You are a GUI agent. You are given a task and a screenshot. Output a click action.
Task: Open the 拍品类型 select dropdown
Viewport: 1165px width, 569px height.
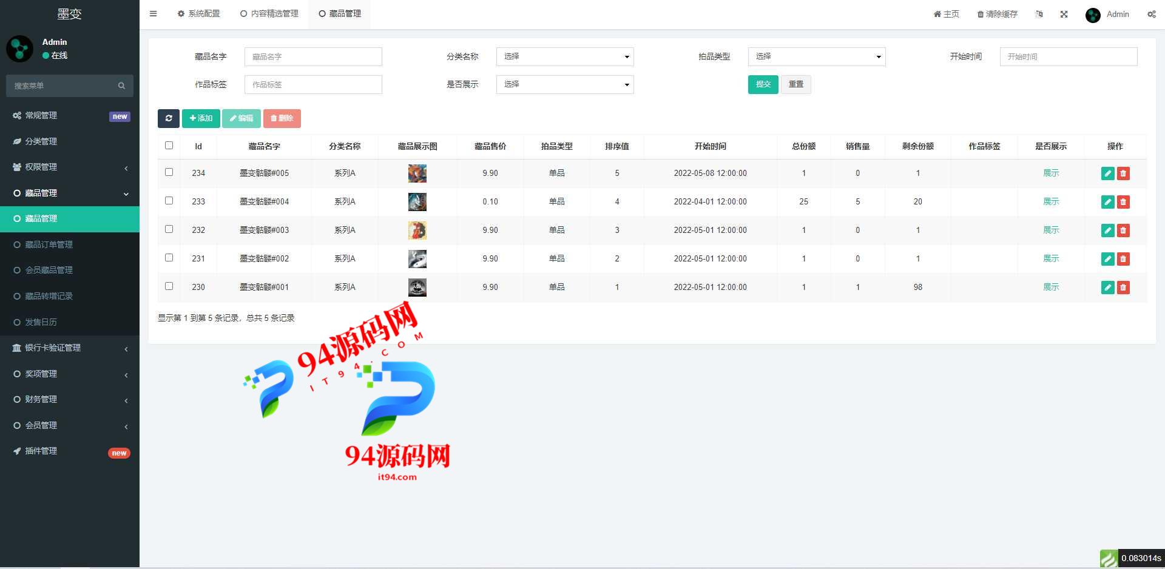tap(817, 56)
